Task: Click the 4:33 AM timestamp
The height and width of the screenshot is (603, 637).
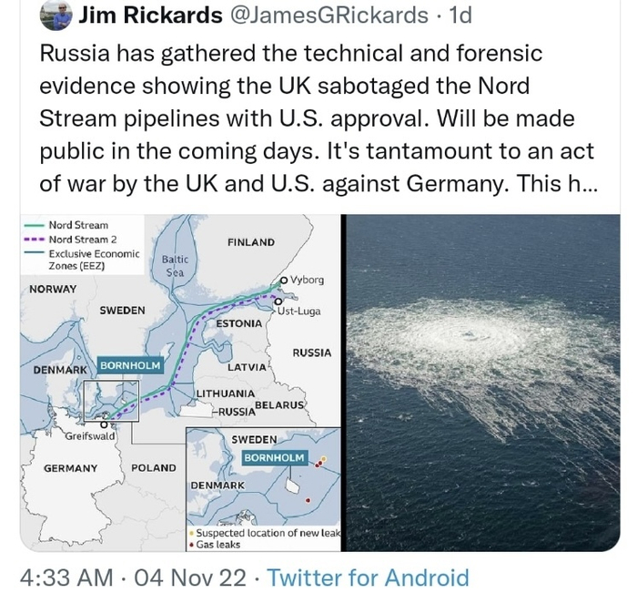Action: coord(66,577)
